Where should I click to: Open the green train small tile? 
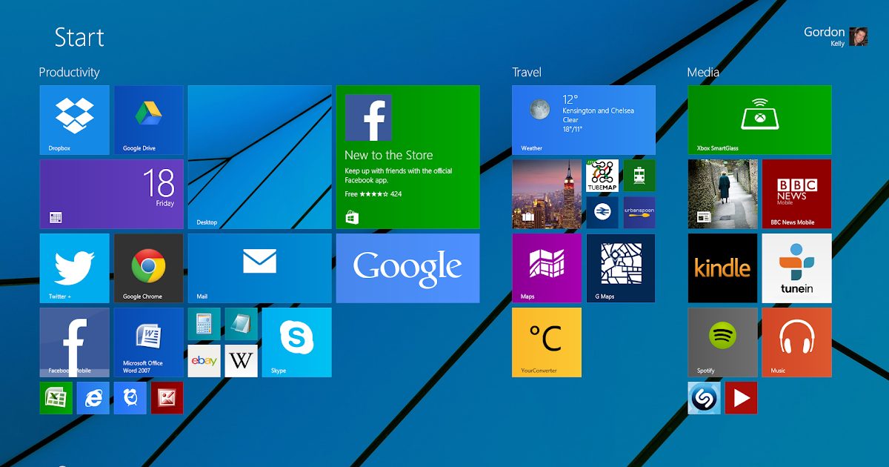(639, 176)
